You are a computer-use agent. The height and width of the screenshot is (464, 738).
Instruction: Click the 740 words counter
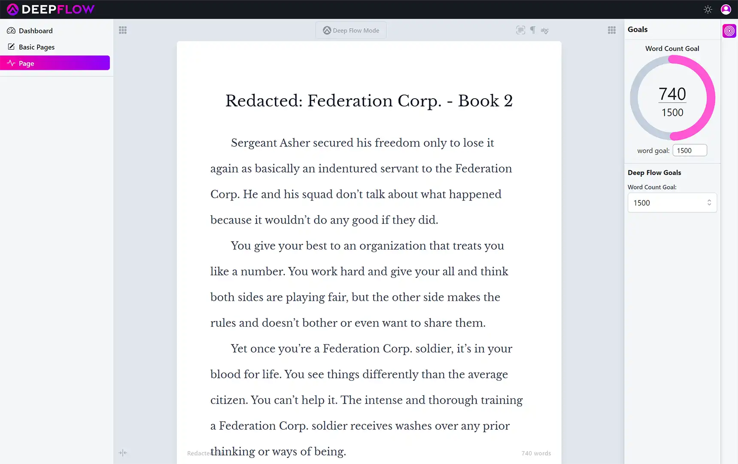(x=536, y=453)
